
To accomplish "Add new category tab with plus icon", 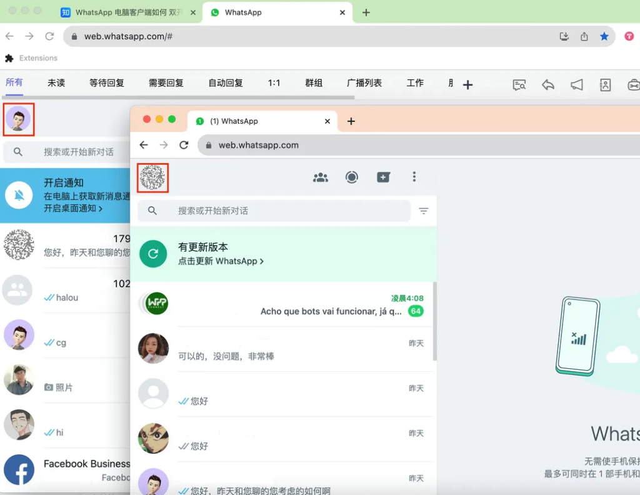I will (x=467, y=85).
